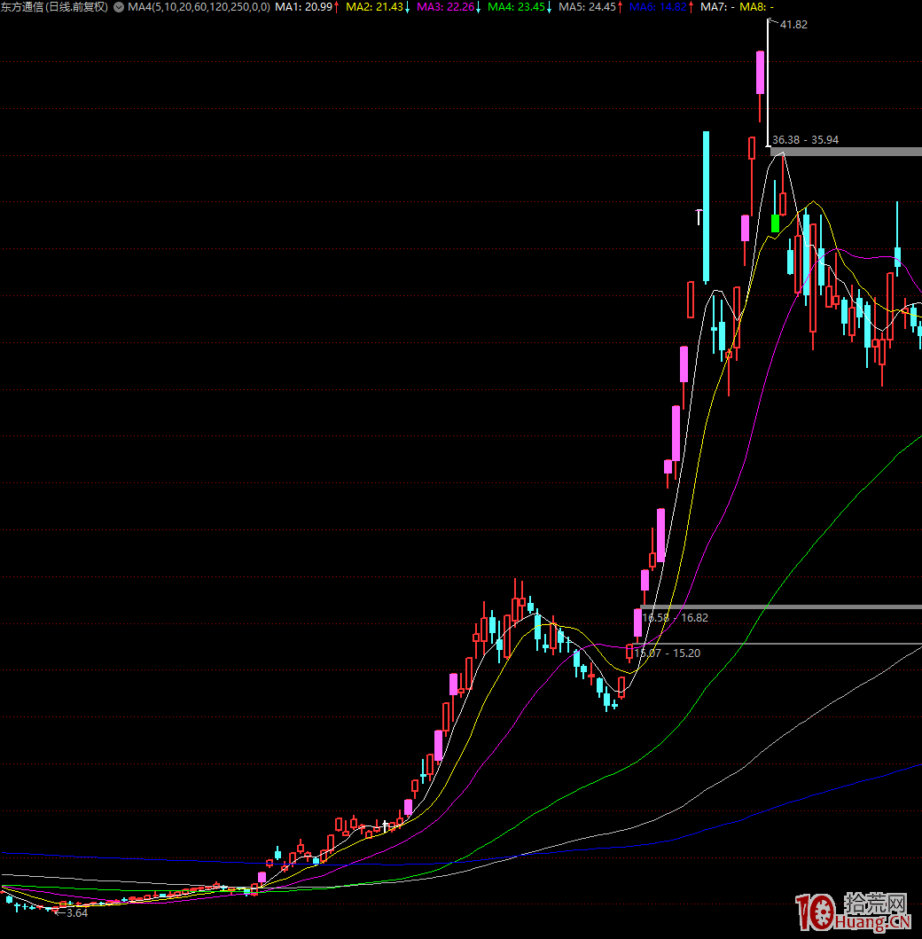Select the yellow MA8: - label

pyautogui.click(x=756, y=7)
